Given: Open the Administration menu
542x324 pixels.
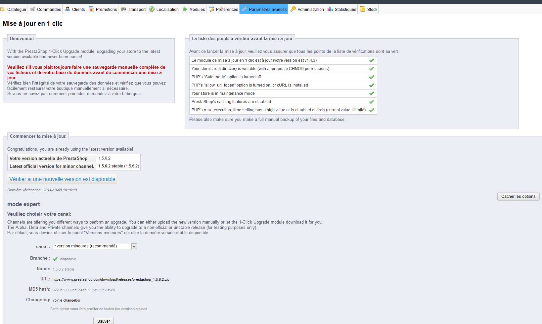Looking at the screenshot, I should tap(307, 9).
